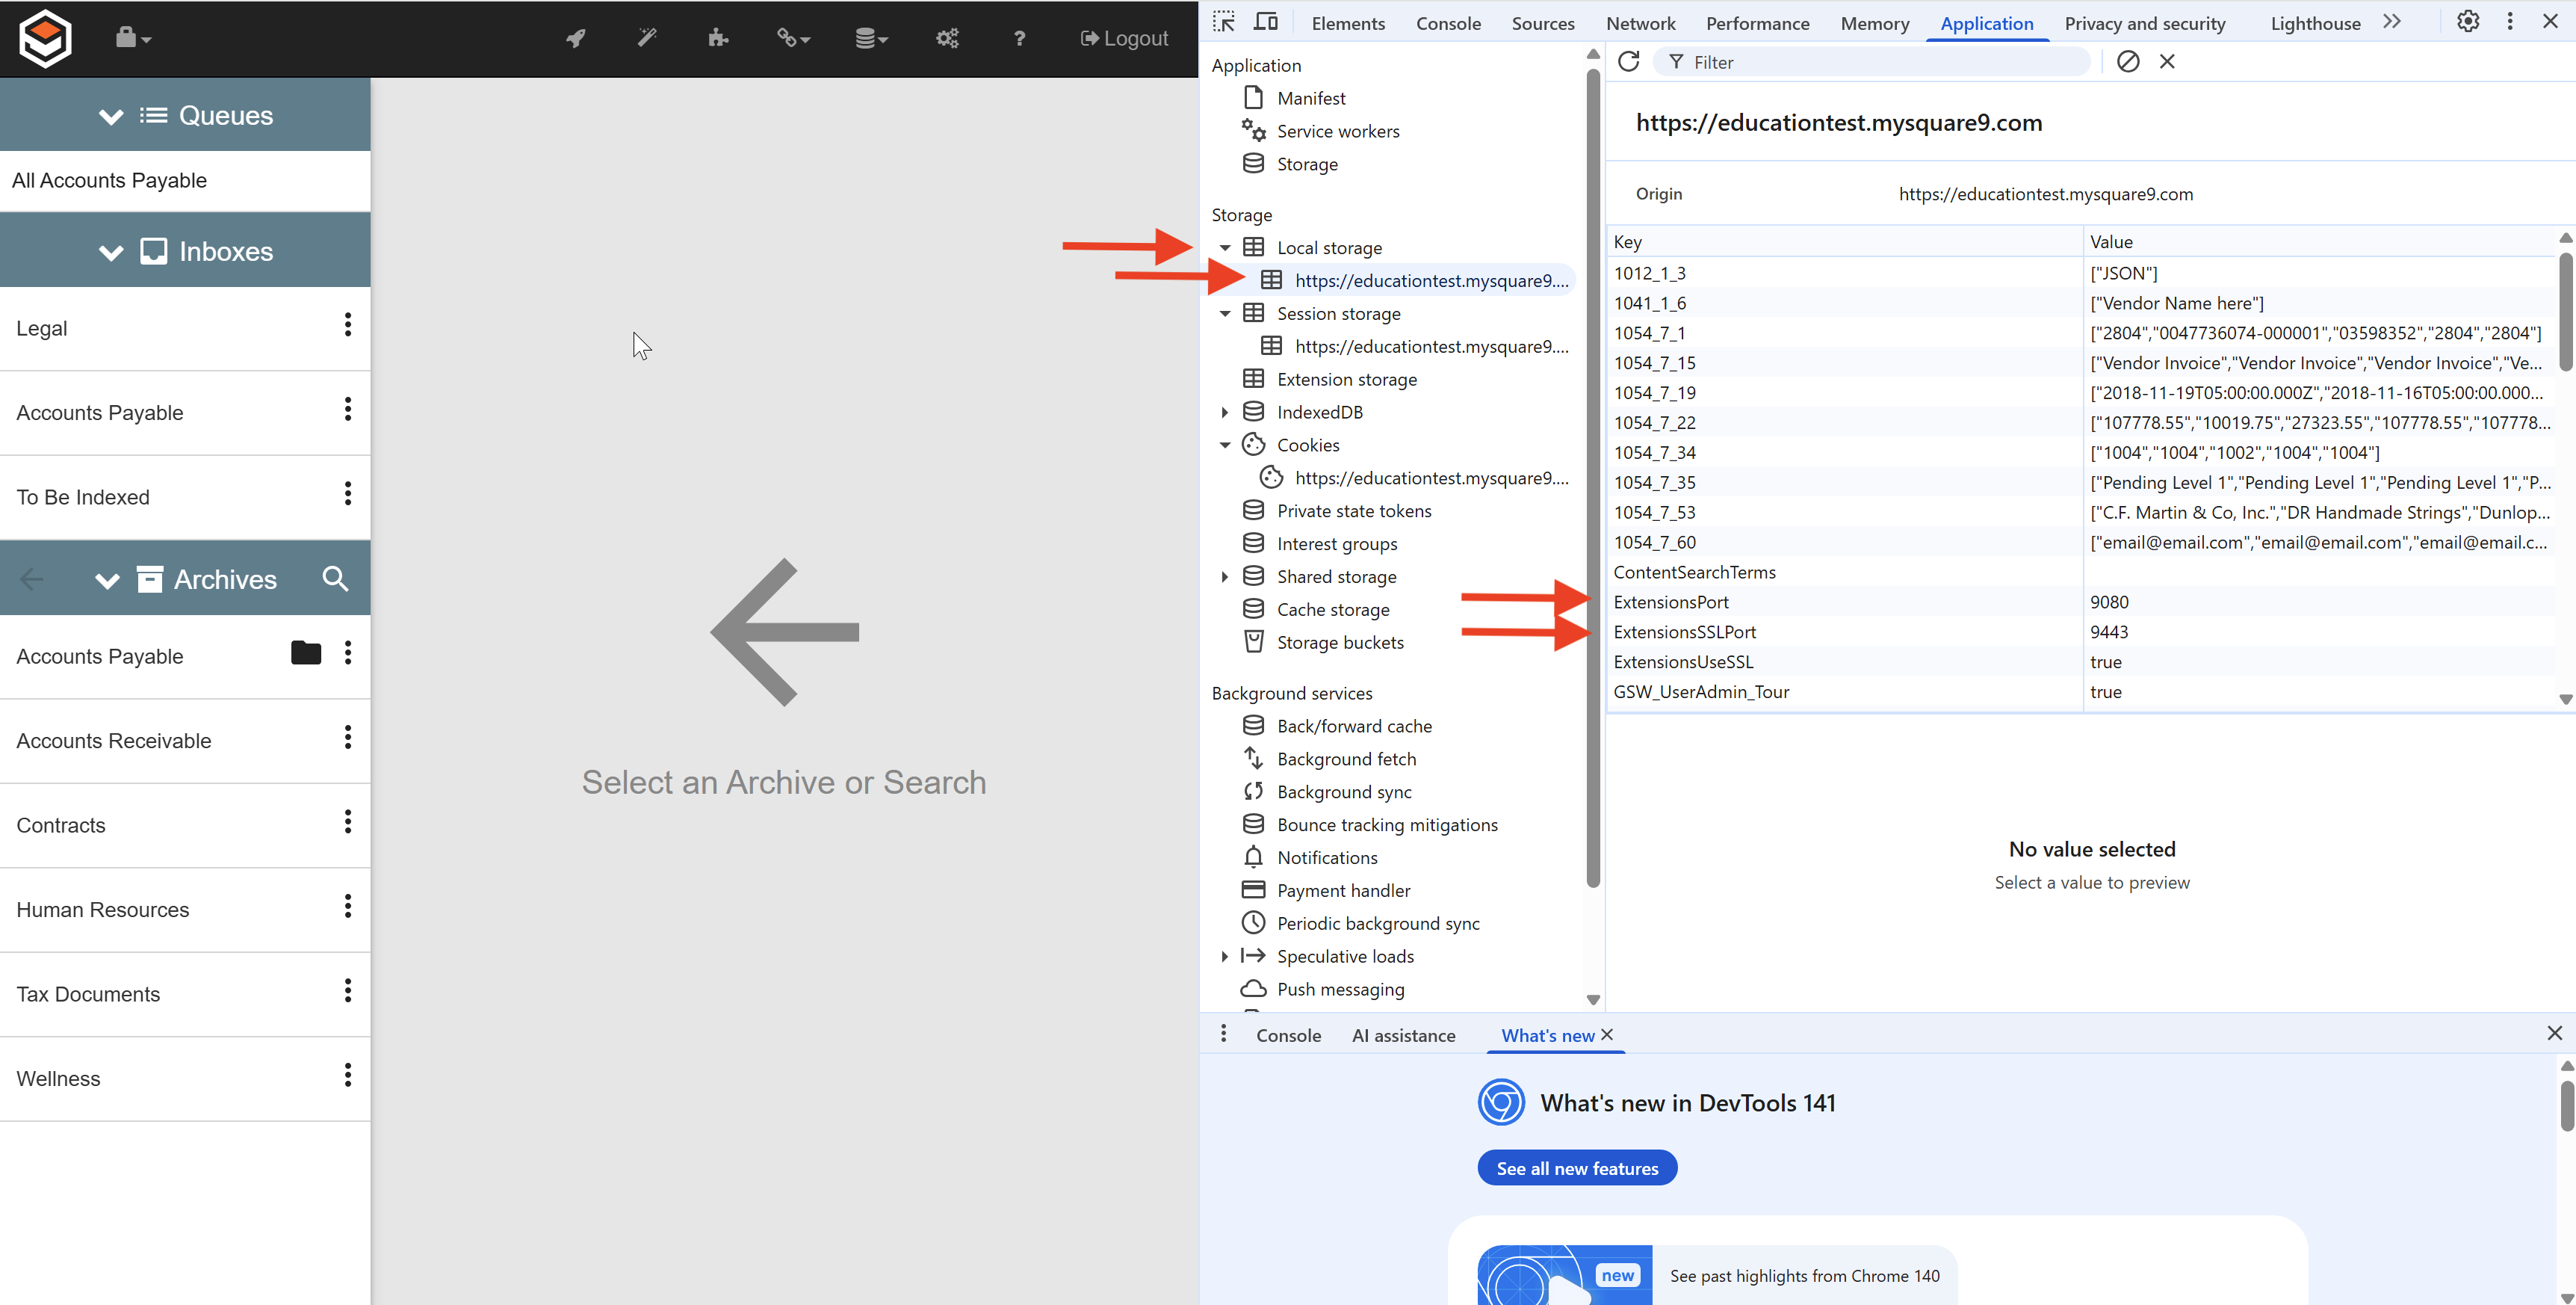Click the clear all storage icon
2576x1305 pixels.
(2128, 62)
